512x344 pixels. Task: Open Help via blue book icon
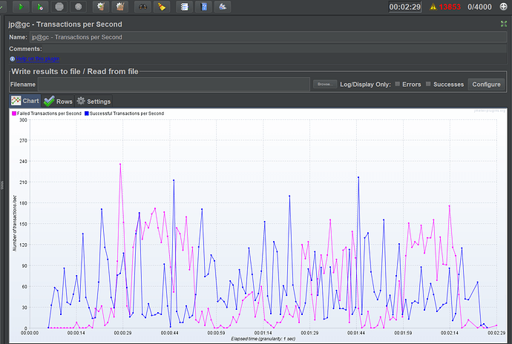click(204, 7)
